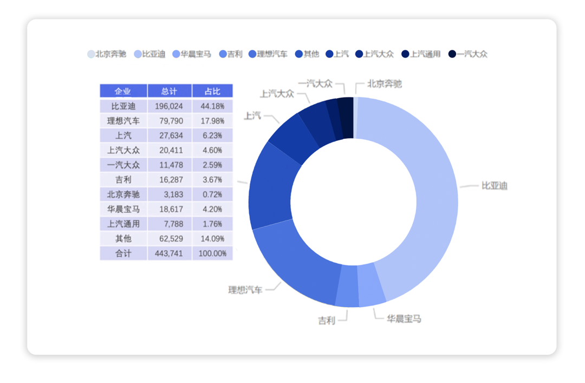Select the 一汽大众 donut chart slice

tap(346, 118)
